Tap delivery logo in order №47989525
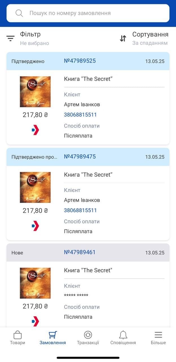This screenshot has height=362, width=176. pyautogui.click(x=35, y=130)
